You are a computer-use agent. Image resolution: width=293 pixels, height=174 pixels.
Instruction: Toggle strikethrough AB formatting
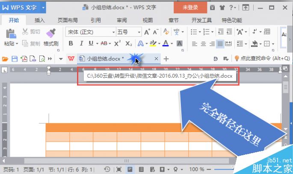[x=104, y=43]
